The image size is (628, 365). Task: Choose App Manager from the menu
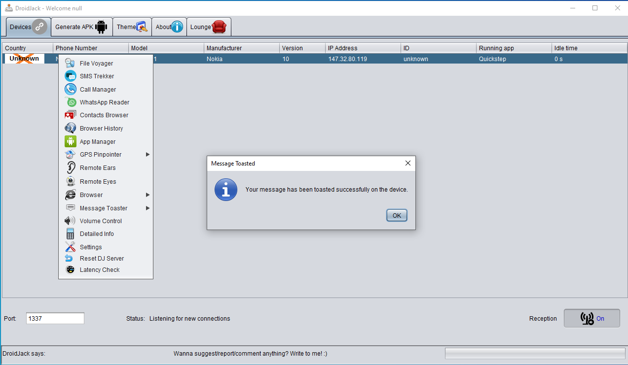point(106,141)
